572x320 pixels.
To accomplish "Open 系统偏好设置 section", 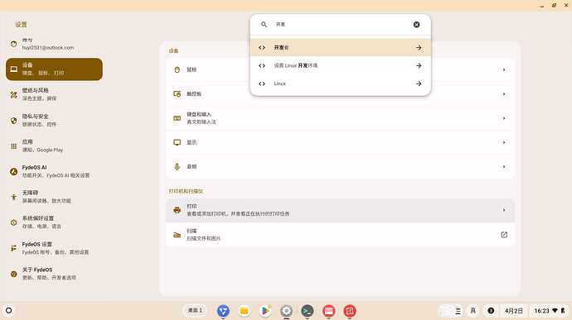I will [x=54, y=222].
